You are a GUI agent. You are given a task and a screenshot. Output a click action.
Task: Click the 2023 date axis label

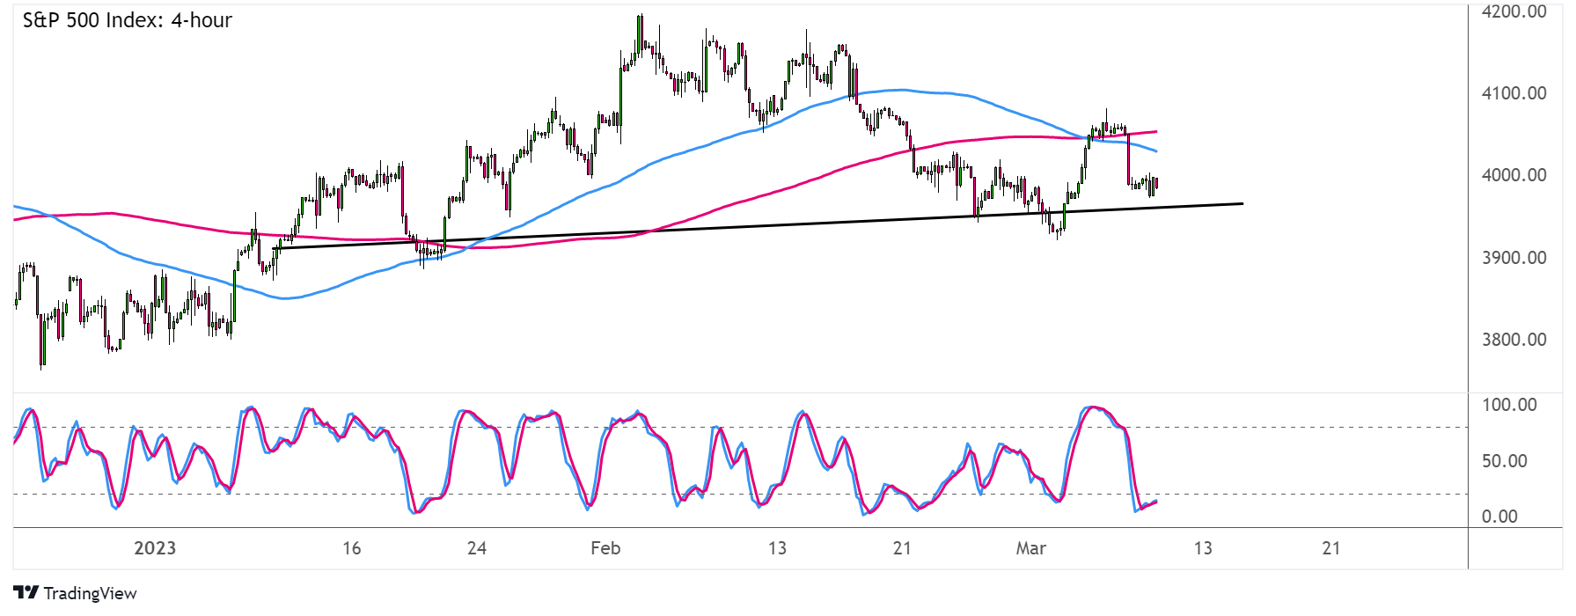(x=155, y=548)
